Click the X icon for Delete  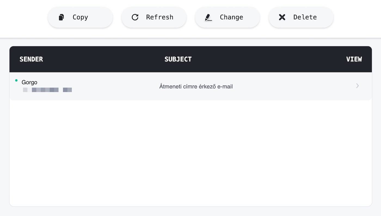click(x=282, y=17)
